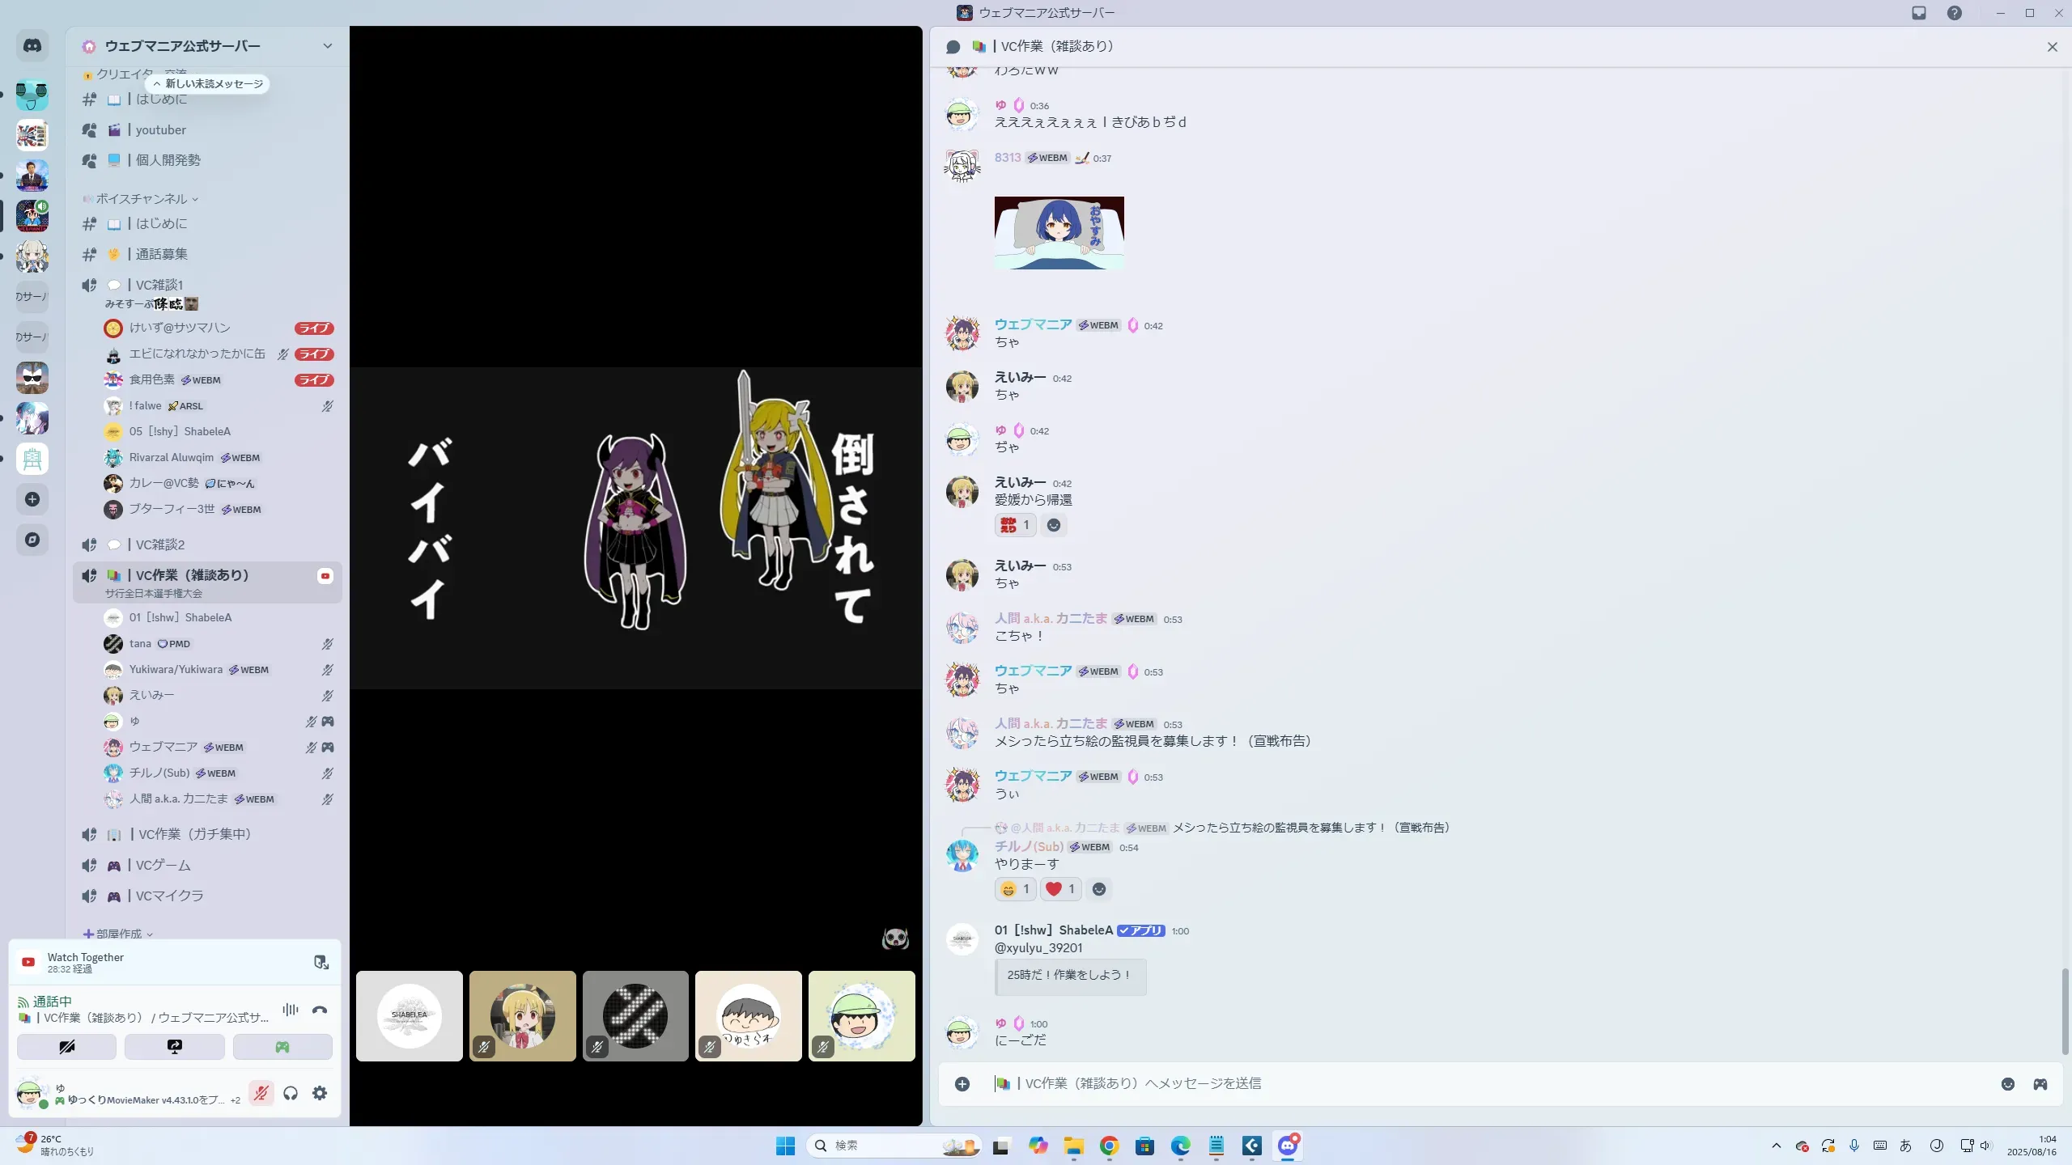Open the inbox icon in title bar
The width and height of the screenshot is (2072, 1165).
tap(1919, 13)
